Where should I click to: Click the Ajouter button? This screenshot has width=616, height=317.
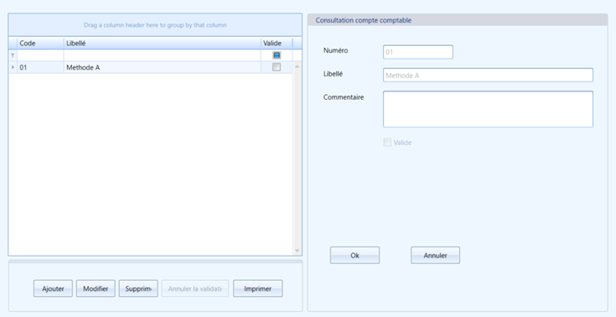pos(53,288)
